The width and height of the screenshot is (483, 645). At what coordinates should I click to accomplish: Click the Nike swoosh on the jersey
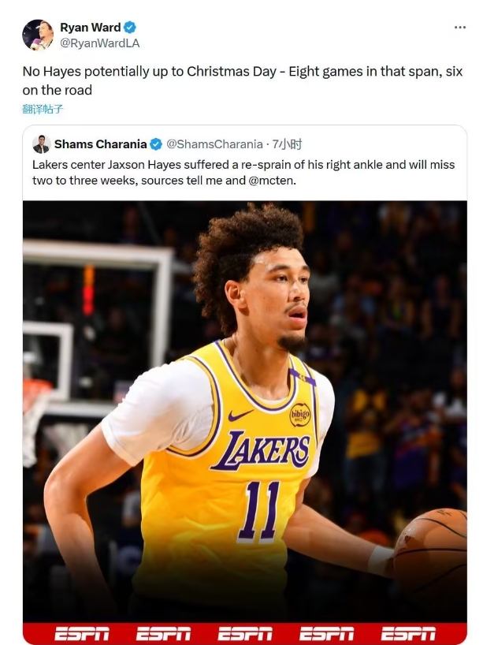[x=241, y=415]
